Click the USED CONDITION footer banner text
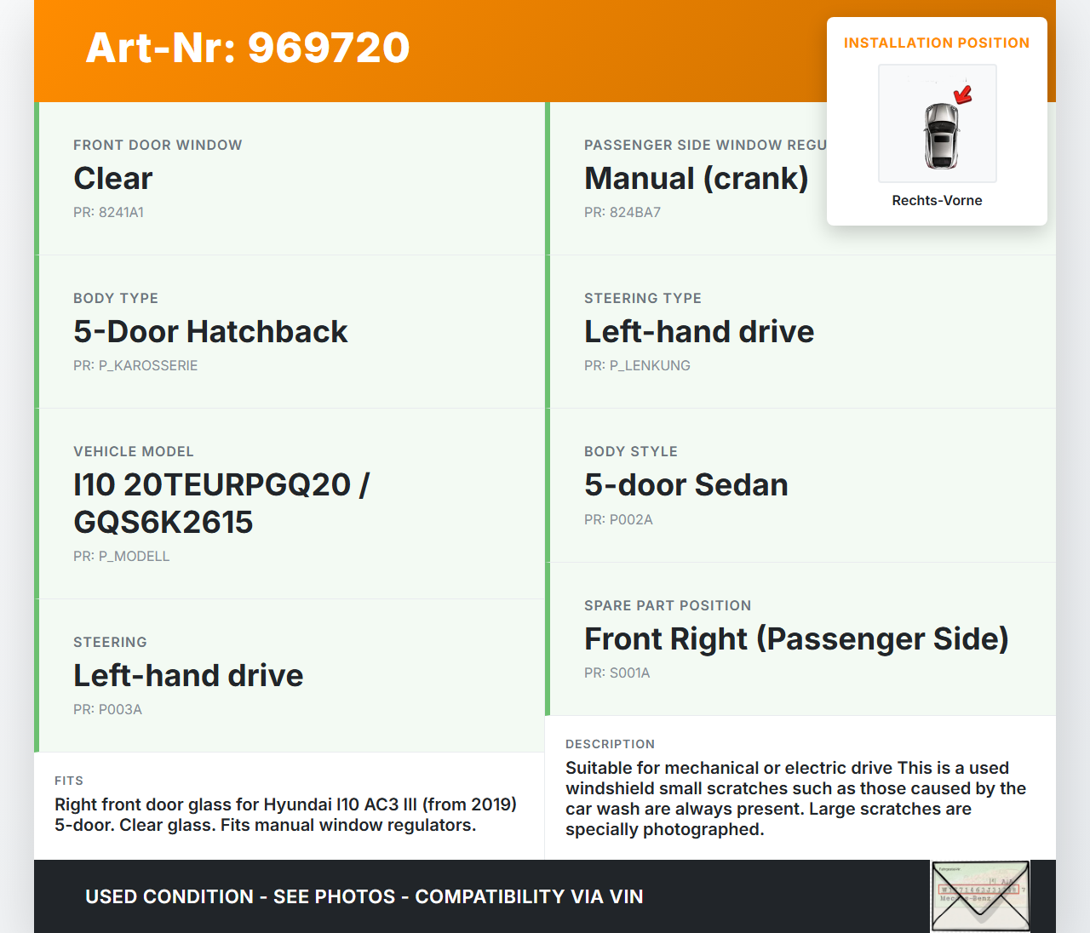 click(364, 896)
